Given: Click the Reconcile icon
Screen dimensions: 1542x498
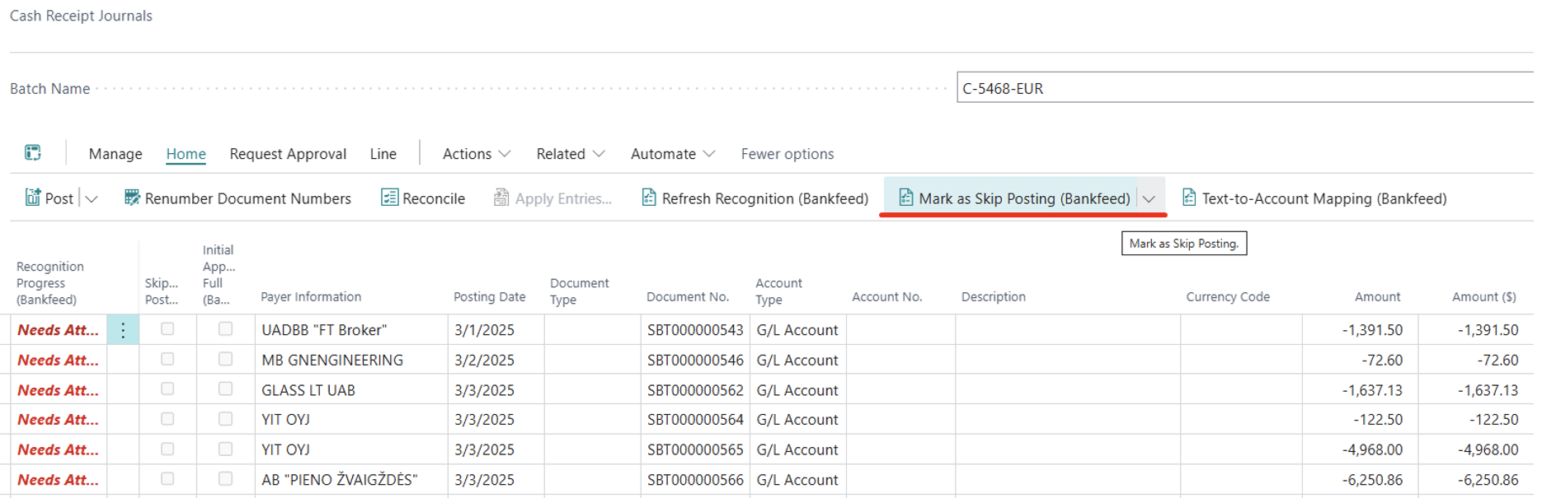Looking at the screenshot, I should (x=389, y=198).
